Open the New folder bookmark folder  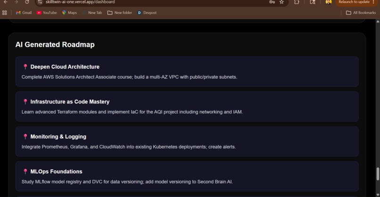pyautogui.click(x=120, y=13)
